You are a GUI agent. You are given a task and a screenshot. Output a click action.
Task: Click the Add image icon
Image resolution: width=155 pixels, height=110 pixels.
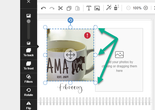(x=97, y=8)
